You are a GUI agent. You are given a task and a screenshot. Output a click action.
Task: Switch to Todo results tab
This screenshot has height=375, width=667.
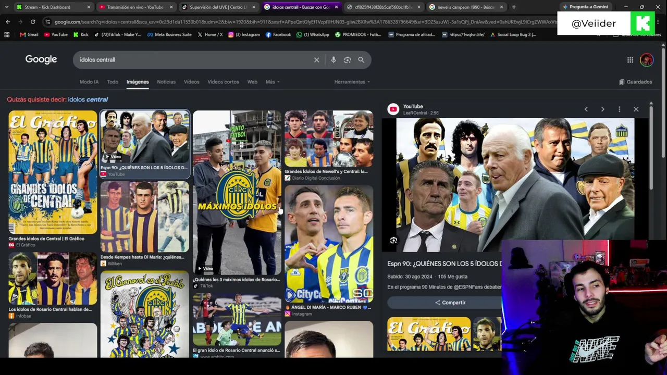coord(113,82)
